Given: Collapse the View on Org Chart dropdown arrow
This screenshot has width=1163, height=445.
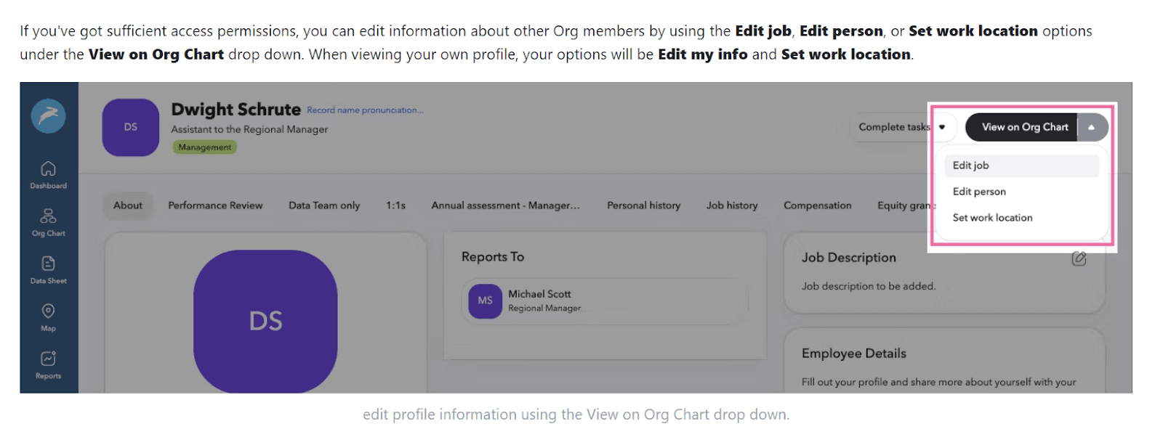Looking at the screenshot, I should click(x=1091, y=127).
